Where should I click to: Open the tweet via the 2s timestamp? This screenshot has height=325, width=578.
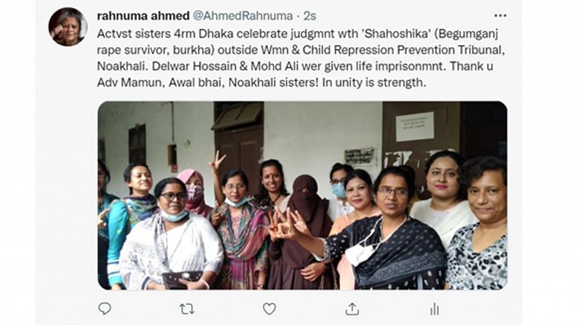tap(310, 16)
